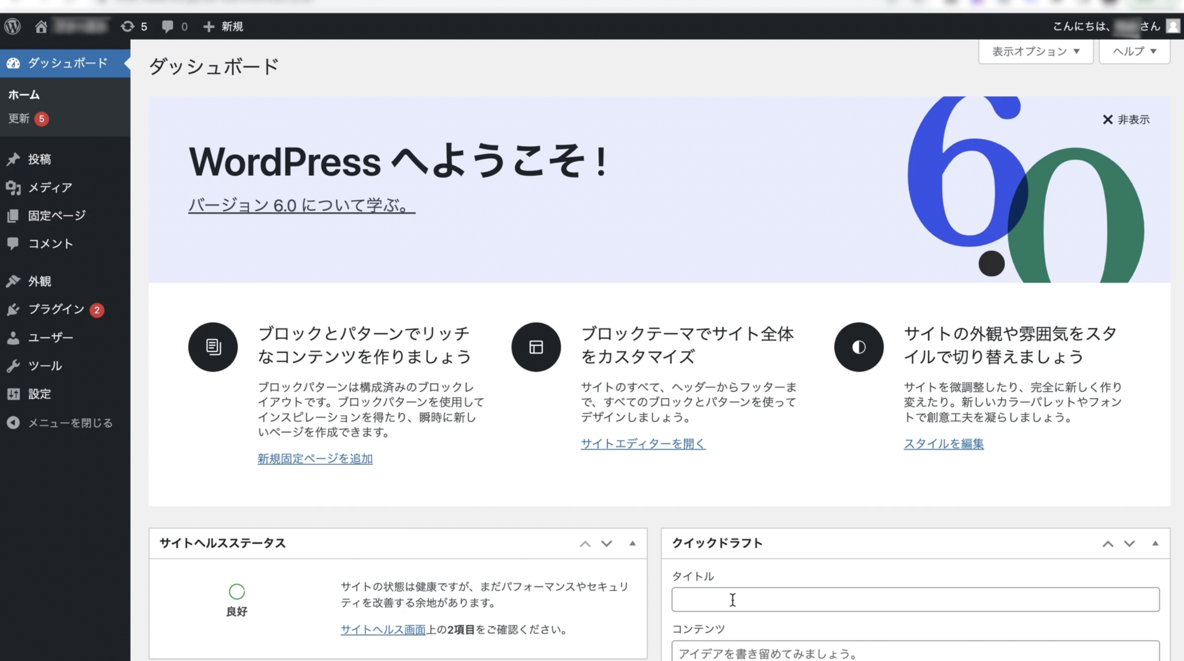Move クイックドラフト widget up
The width and height of the screenshot is (1184, 661).
1108,544
